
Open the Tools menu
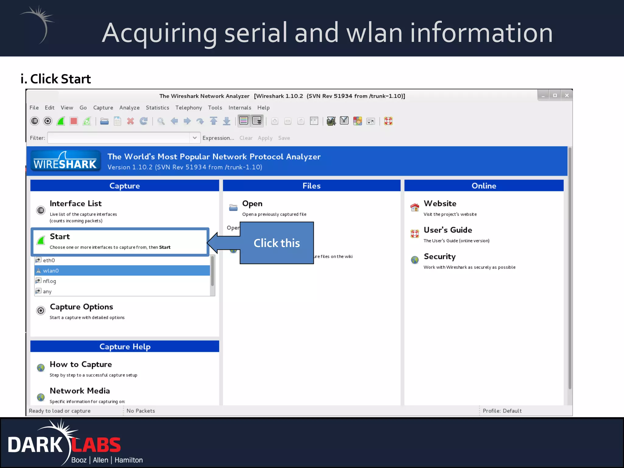click(215, 108)
